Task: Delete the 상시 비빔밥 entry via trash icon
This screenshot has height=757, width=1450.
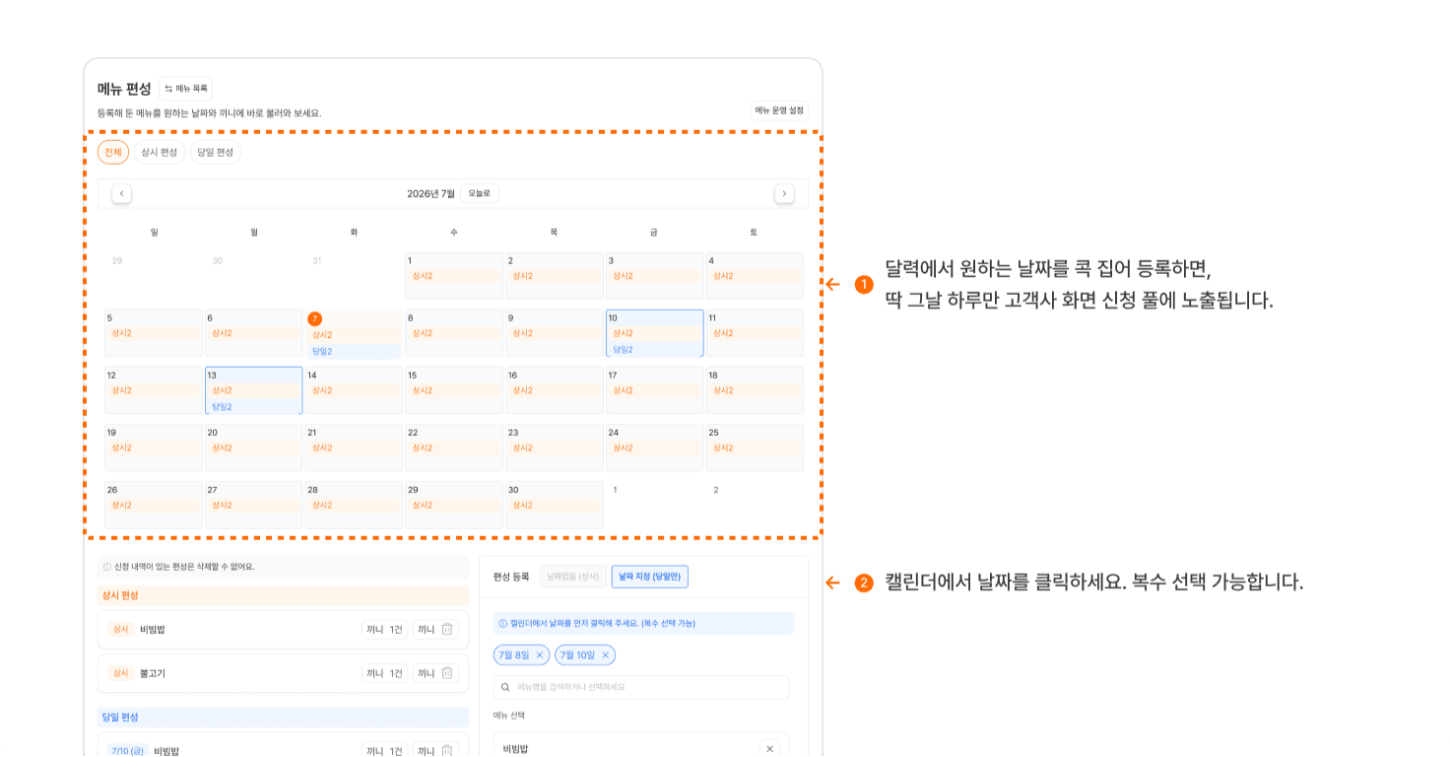Action: (x=447, y=629)
